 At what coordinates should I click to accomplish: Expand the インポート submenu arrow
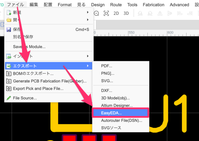(x=88, y=56)
